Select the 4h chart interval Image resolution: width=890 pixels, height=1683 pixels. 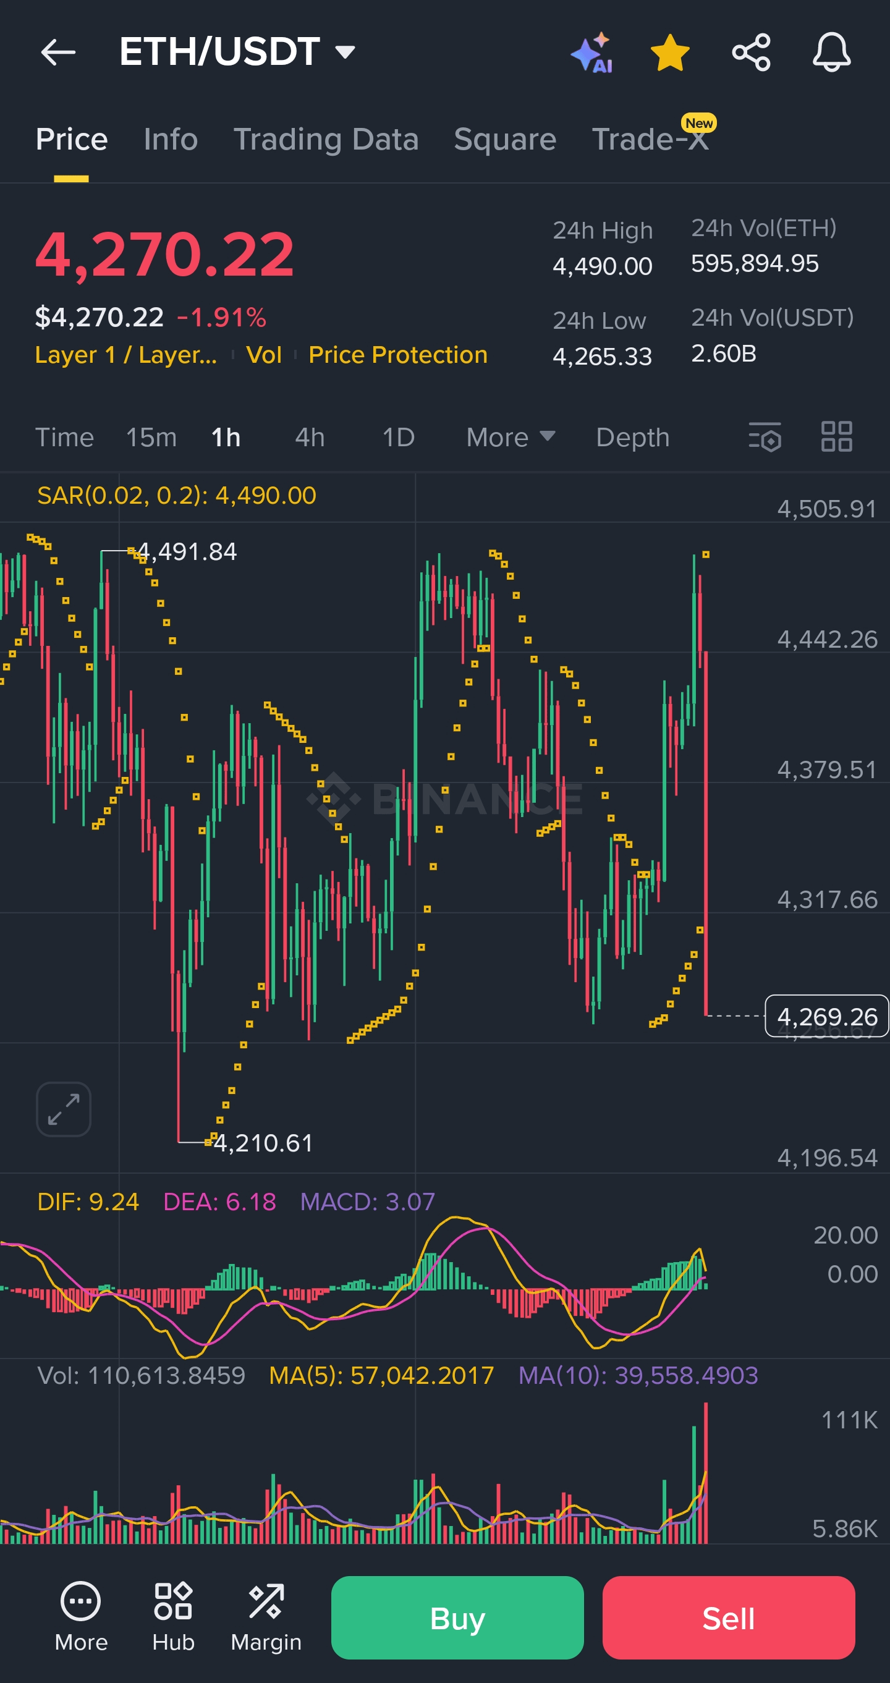(x=310, y=437)
